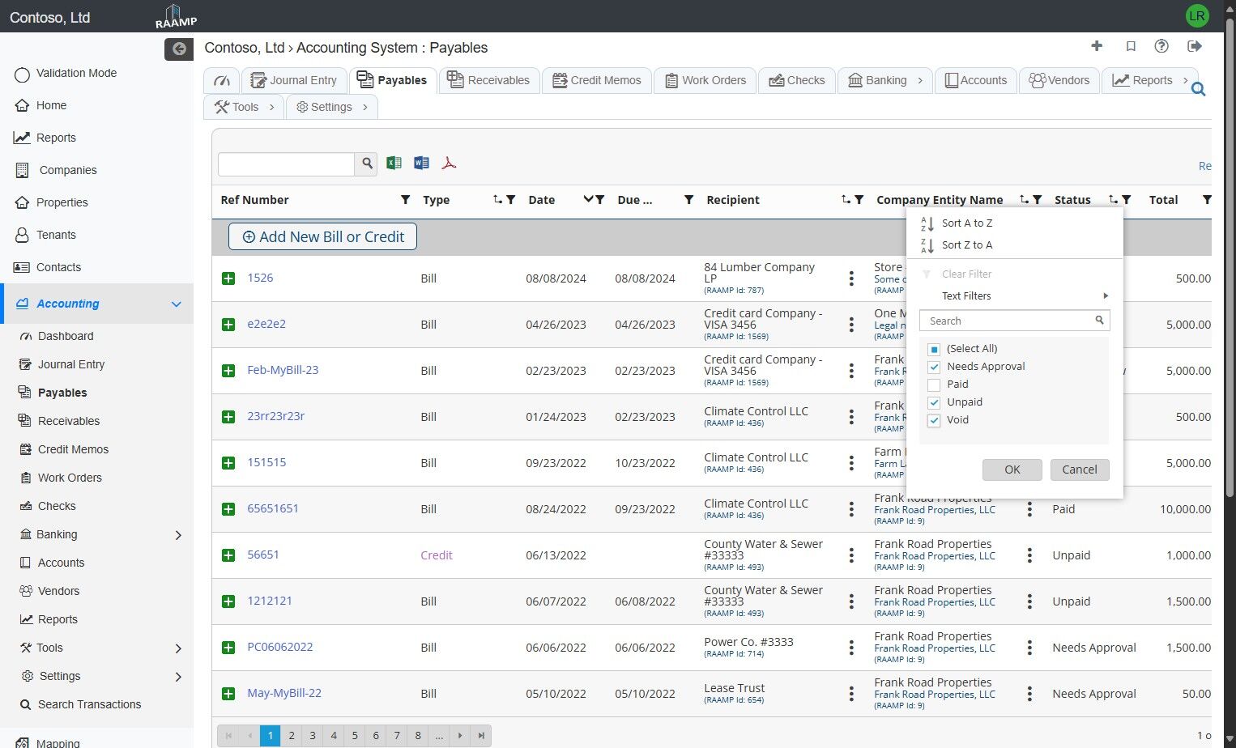
Task: Export the grid to Word
Action: click(421, 164)
